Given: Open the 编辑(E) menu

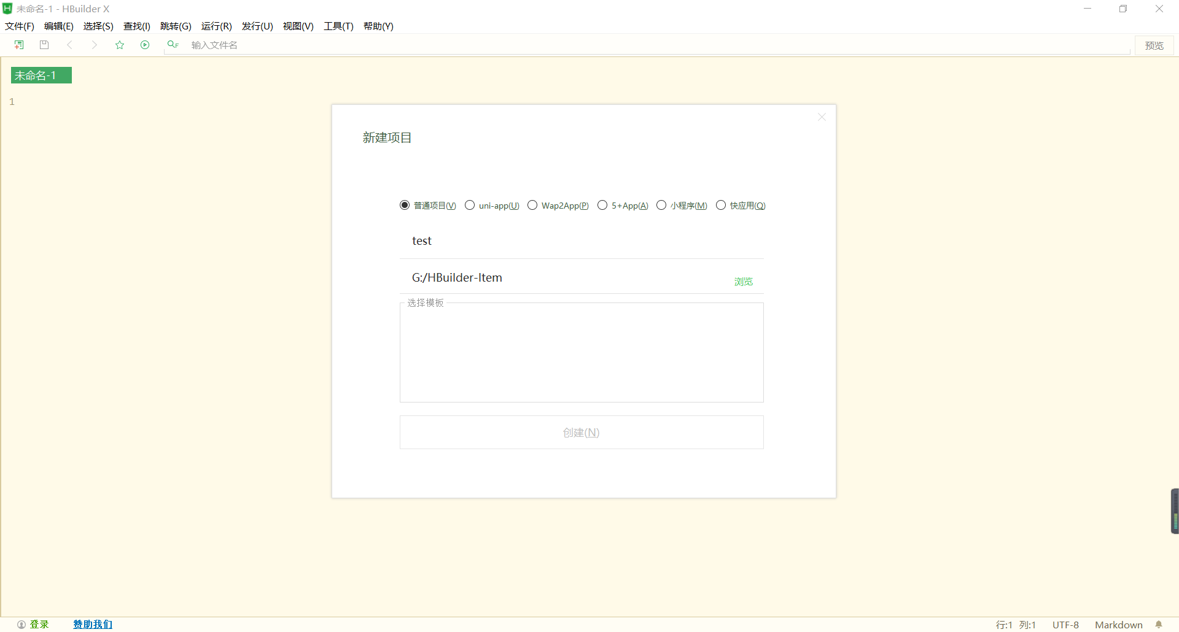Looking at the screenshot, I should pyautogui.click(x=59, y=26).
